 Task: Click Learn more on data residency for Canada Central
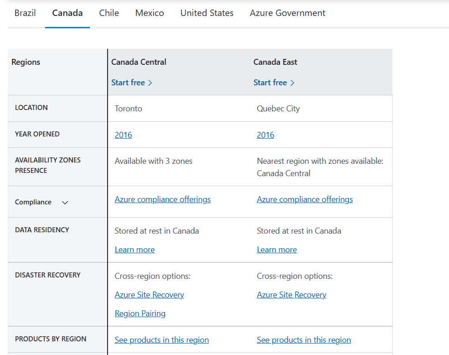134,250
